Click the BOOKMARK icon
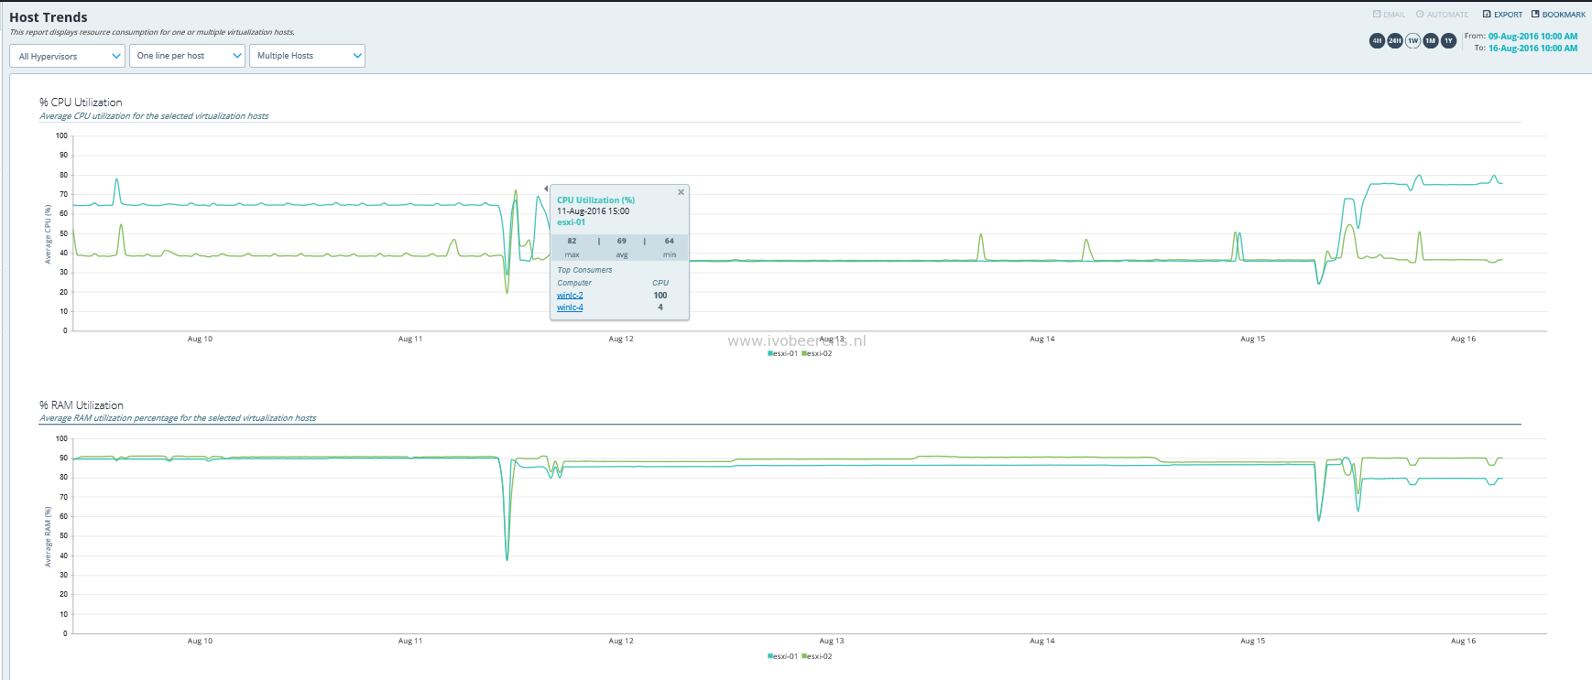1592x680 pixels. 1535,15
